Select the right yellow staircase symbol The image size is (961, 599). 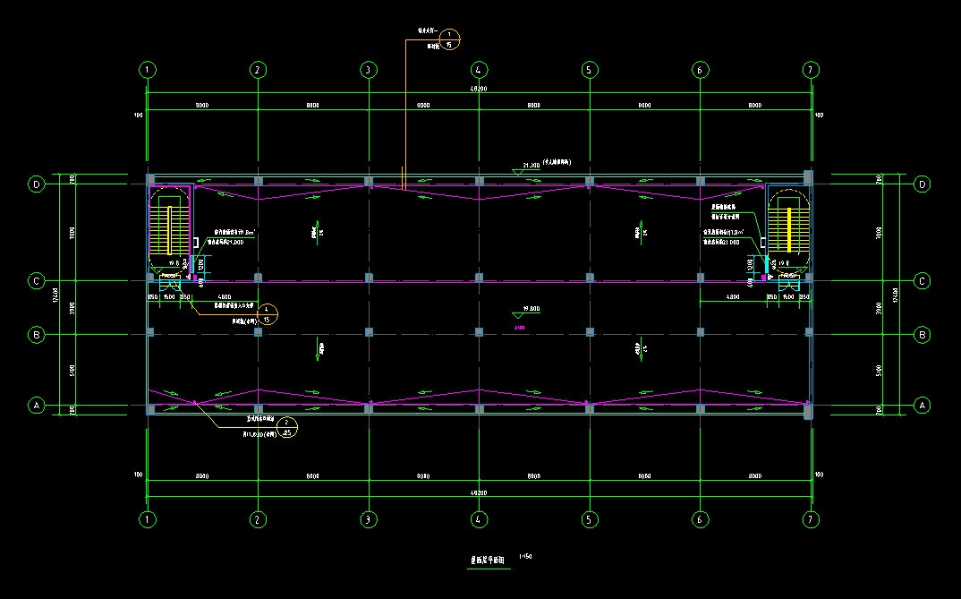789,229
